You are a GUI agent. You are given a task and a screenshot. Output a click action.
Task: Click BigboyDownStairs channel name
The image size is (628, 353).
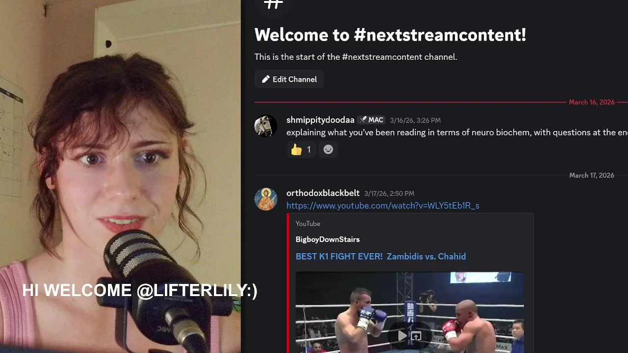pyautogui.click(x=327, y=239)
